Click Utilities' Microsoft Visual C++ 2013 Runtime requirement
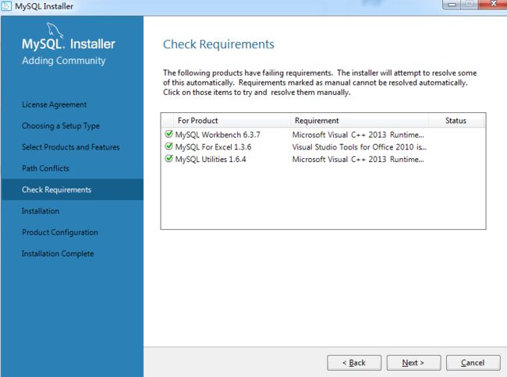 click(x=358, y=159)
